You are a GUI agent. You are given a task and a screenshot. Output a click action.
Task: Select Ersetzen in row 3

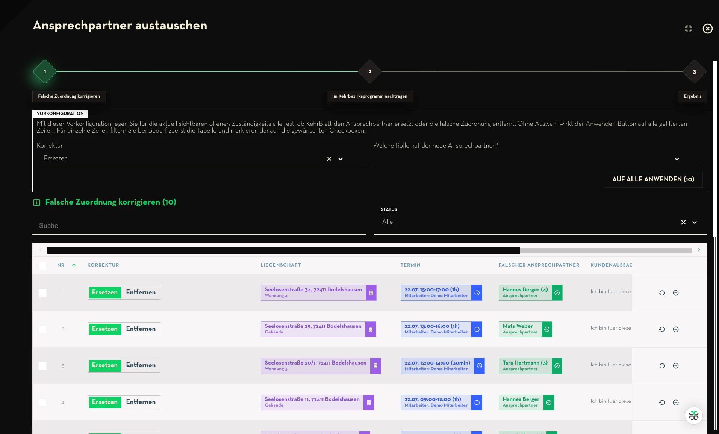click(x=105, y=365)
